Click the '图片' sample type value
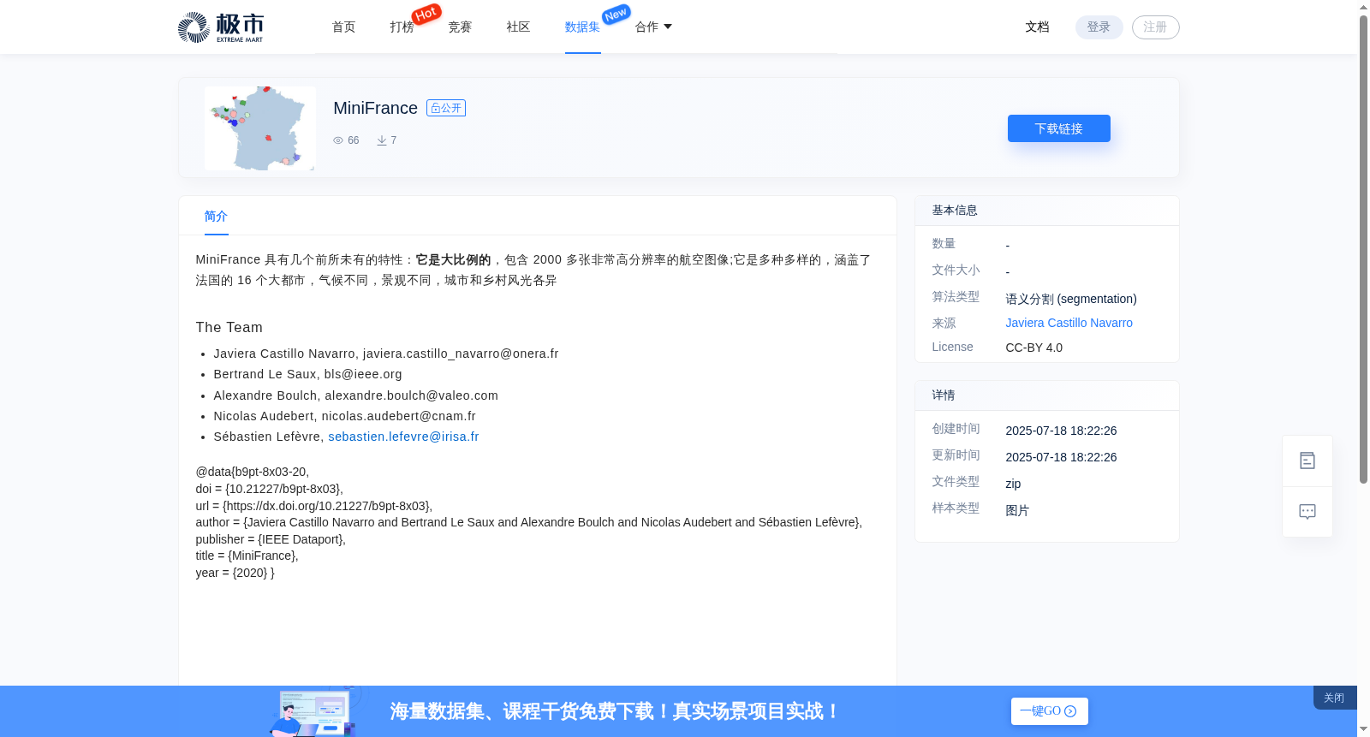Image resolution: width=1370 pixels, height=737 pixels. pyautogui.click(x=1017, y=510)
